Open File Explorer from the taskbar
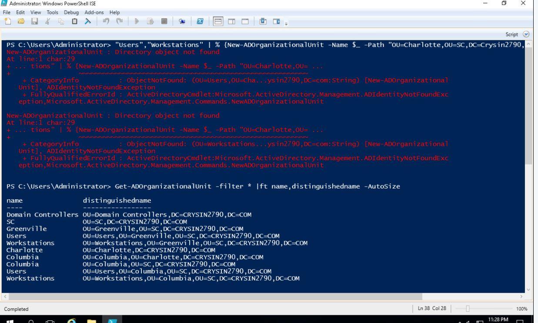 tap(90, 321)
